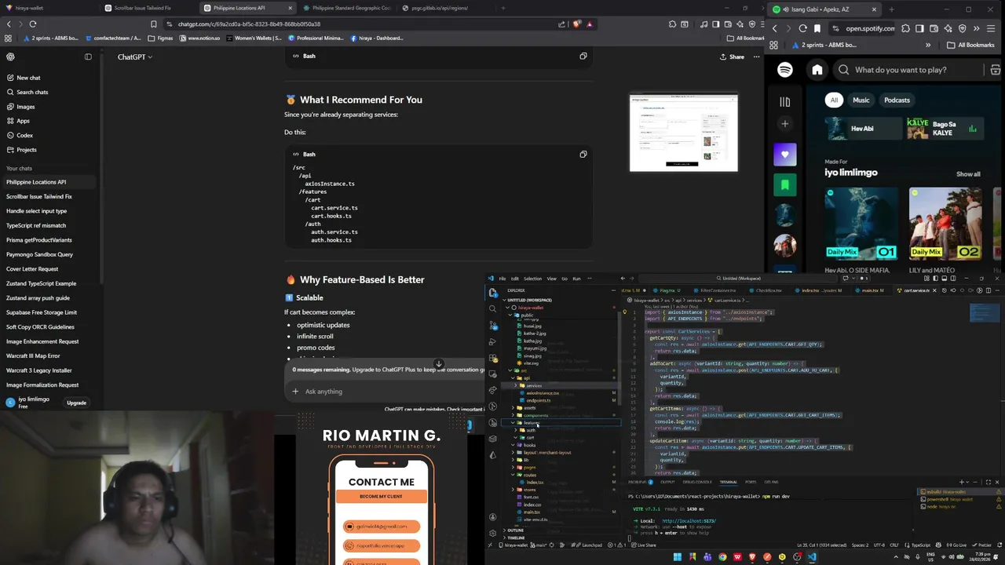Click Windows Start button
Image resolution: width=1005 pixels, height=565 pixels.
click(x=677, y=557)
